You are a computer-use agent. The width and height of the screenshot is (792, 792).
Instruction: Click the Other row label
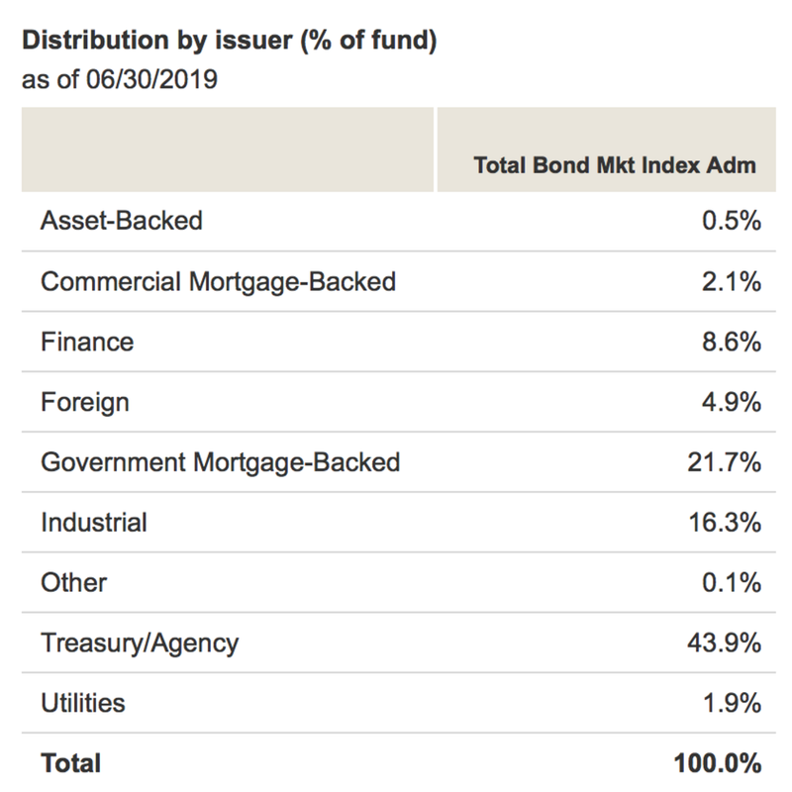[x=73, y=582]
